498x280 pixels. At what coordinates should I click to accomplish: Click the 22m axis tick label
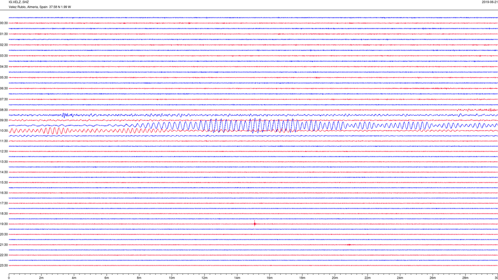[x=367, y=278]
